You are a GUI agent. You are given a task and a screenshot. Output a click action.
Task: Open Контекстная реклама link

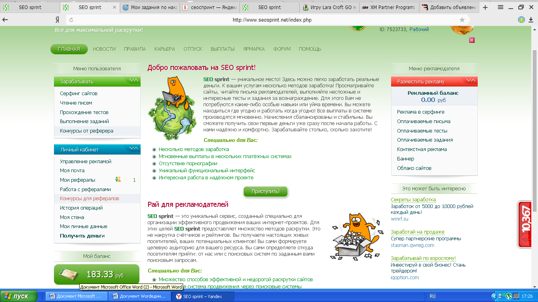click(x=422, y=149)
